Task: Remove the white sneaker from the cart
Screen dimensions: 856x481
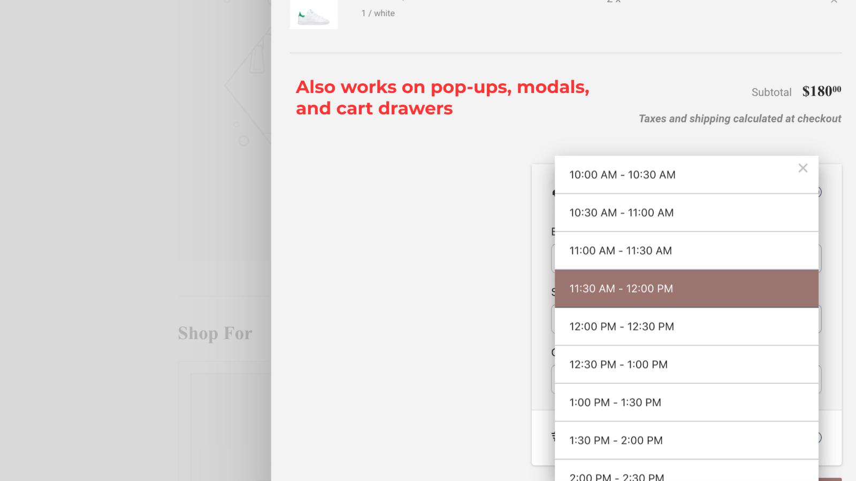Action: coord(834,2)
